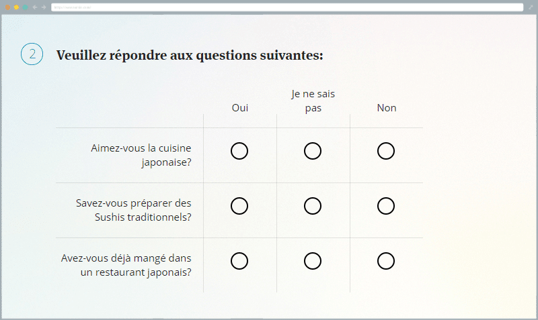538x320 pixels.
Task: Choose 'Je ne sais pas' for 'Aimez-vous la cuisine japonaise?'
Action: coord(313,151)
